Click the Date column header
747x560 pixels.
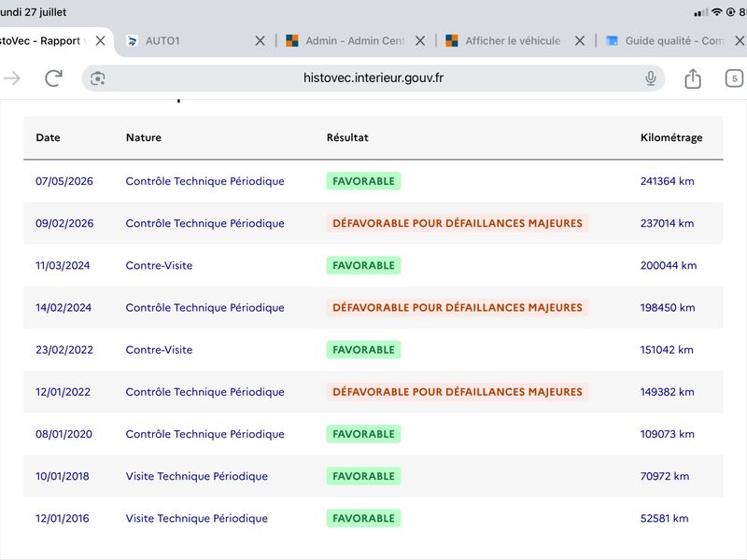pos(49,137)
